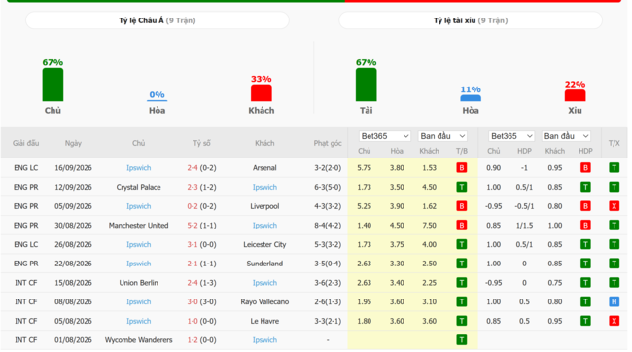Click the date 16/09/2026
632x352 pixels.
click(73, 168)
